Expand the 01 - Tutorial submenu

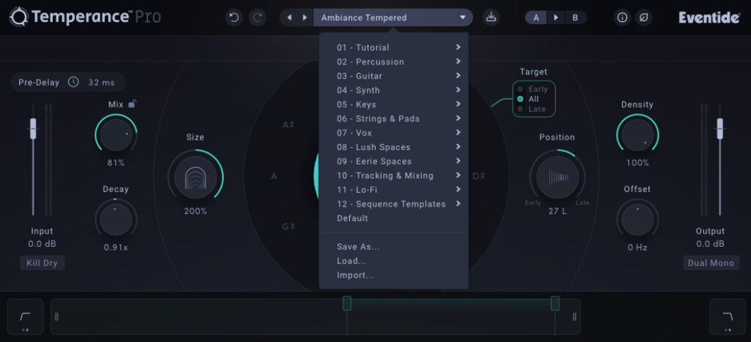(393, 48)
